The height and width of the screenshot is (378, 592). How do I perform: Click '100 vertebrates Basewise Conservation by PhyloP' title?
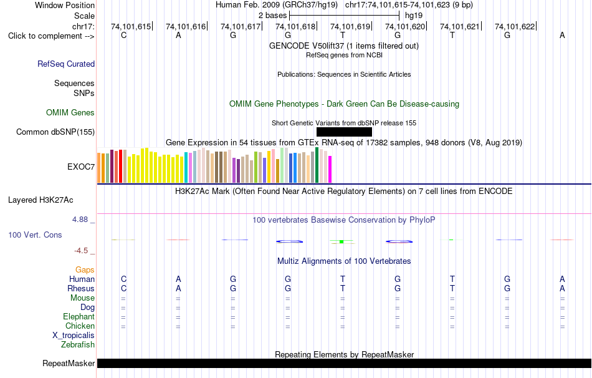tap(344, 220)
